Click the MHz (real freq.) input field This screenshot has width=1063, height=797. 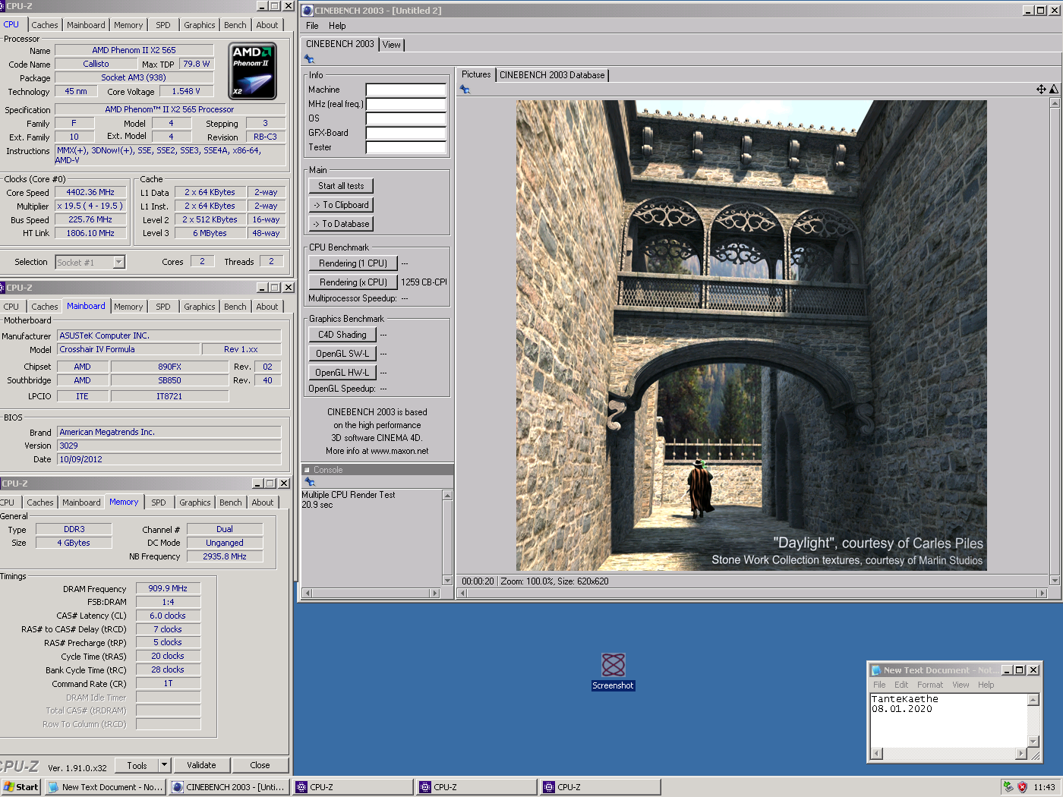(405, 104)
